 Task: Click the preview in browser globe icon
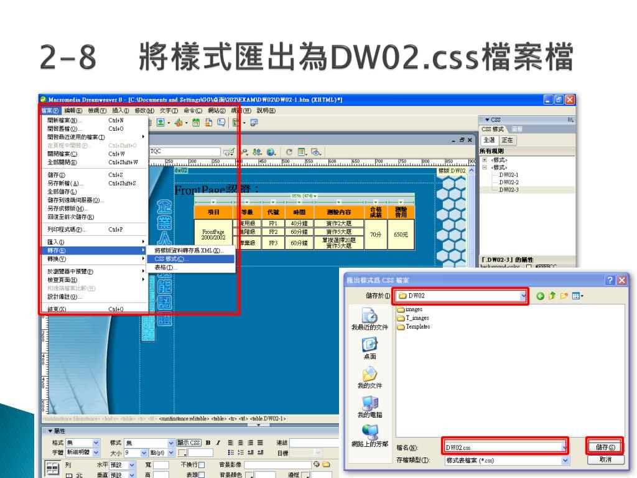(x=271, y=152)
